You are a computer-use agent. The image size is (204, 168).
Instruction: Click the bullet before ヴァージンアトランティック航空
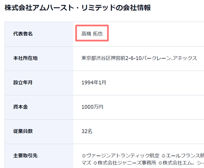(84, 156)
